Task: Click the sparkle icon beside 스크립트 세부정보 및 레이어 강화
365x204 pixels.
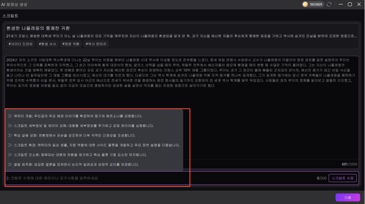Action: 10,126
